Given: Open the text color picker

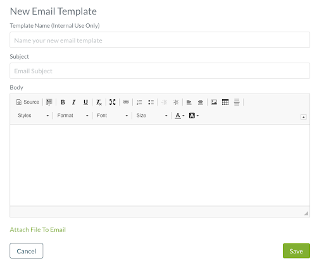Looking at the screenshot, I should pyautogui.click(x=180, y=116).
